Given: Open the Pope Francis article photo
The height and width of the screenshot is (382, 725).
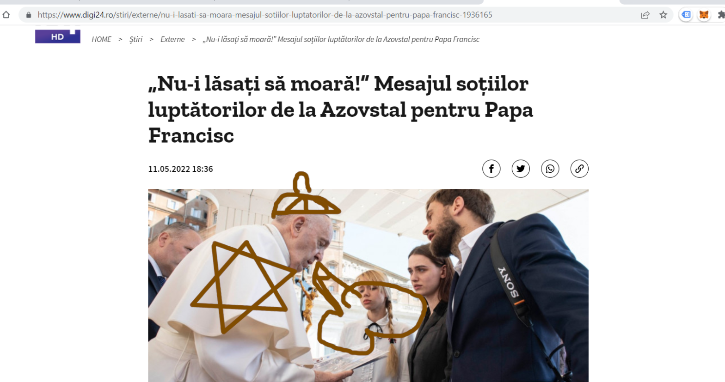Looking at the screenshot, I should click(368, 285).
